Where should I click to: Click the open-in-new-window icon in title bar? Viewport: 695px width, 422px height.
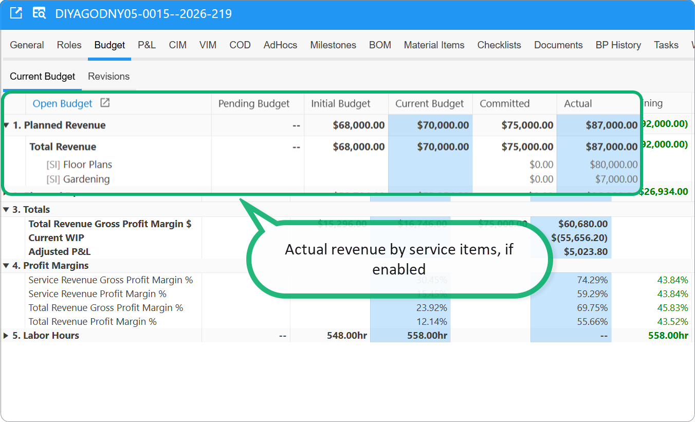[16, 13]
